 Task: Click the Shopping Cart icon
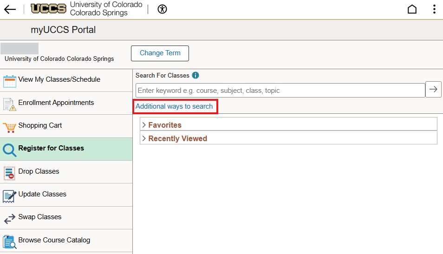[9, 126]
